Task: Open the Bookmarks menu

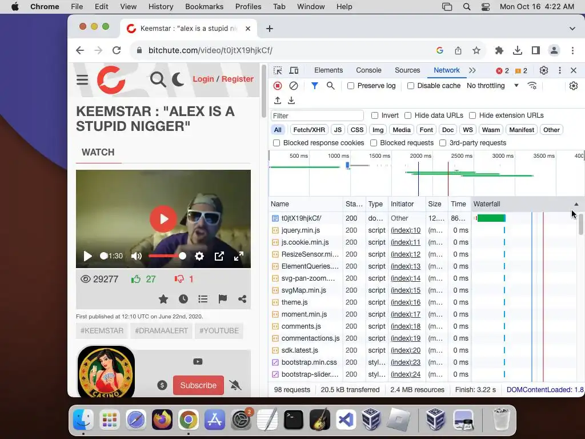Action: (204, 7)
